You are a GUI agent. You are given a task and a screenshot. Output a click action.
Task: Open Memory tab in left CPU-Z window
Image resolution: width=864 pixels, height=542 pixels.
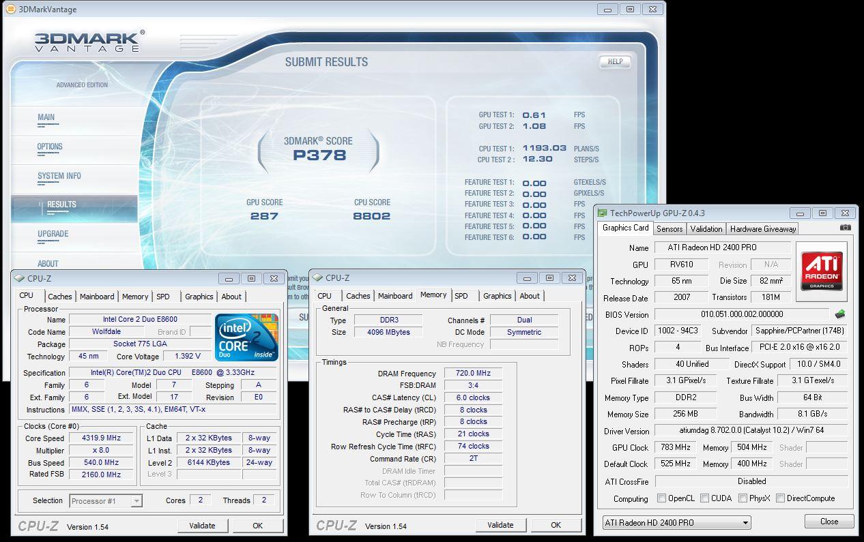pos(135,297)
